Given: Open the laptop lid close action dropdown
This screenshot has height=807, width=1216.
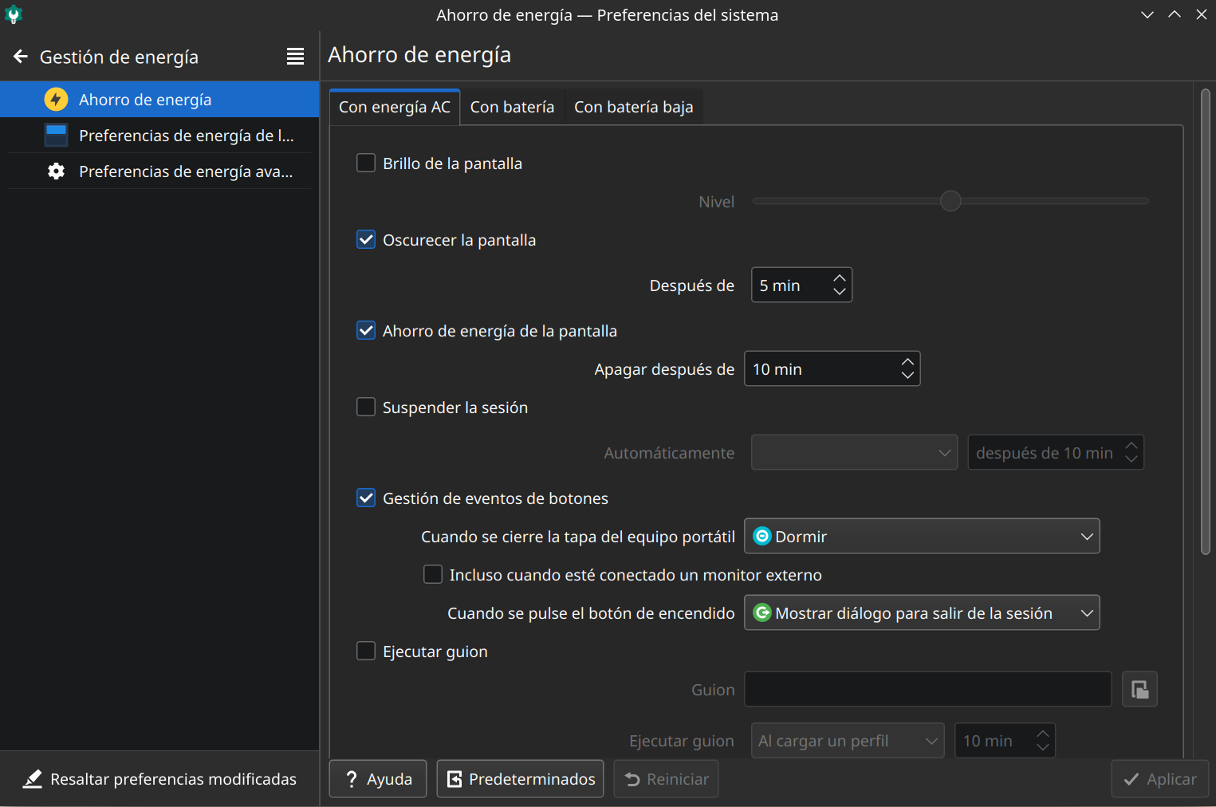Looking at the screenshot, I should [922, 537].
